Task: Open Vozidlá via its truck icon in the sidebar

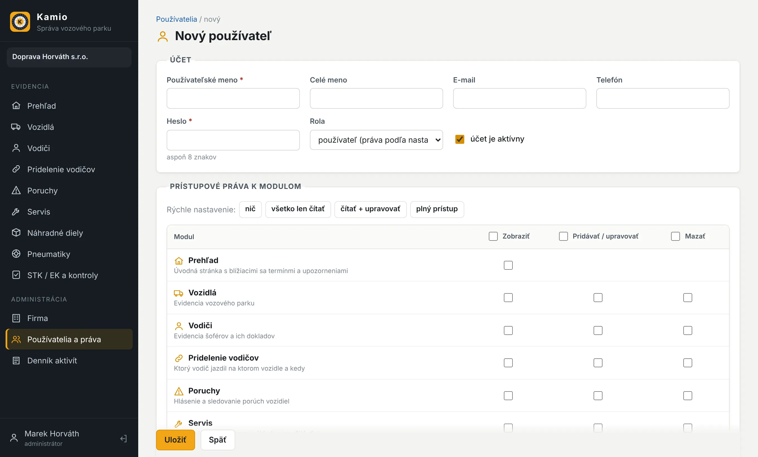Action: (16, 127)
